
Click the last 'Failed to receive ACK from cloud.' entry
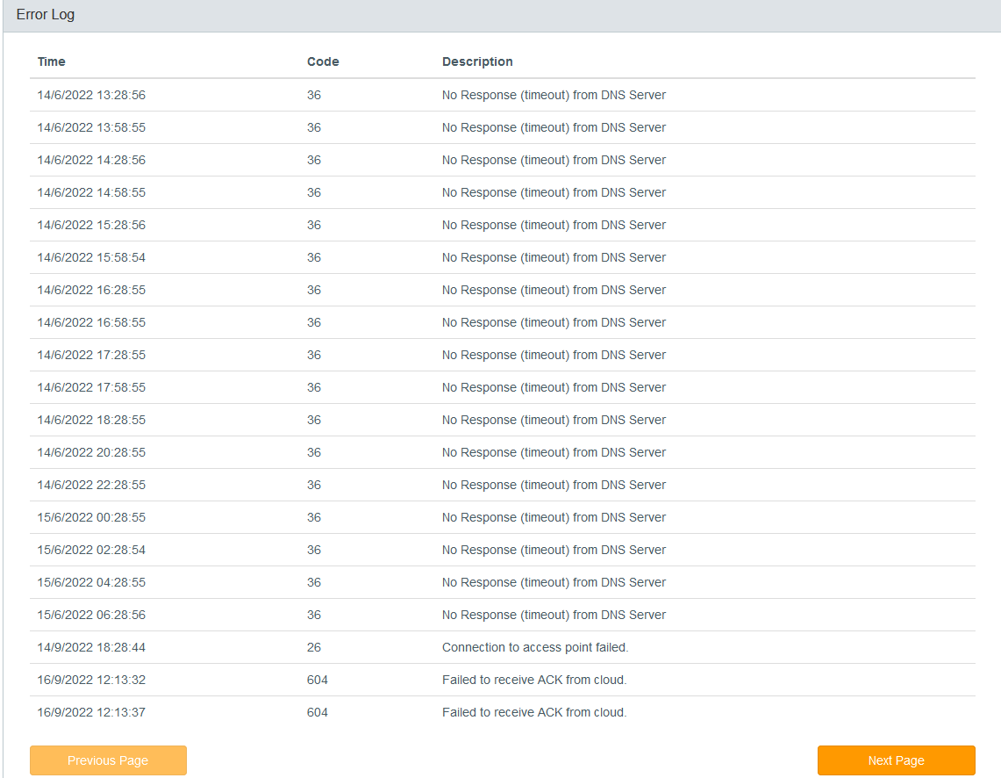click(534, 712)
